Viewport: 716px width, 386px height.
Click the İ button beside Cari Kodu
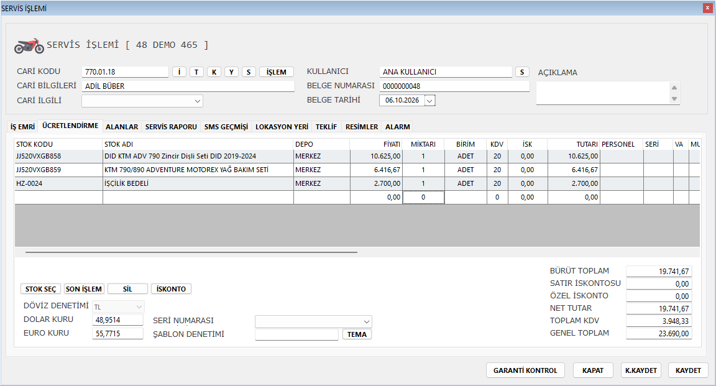coord(179,71)
